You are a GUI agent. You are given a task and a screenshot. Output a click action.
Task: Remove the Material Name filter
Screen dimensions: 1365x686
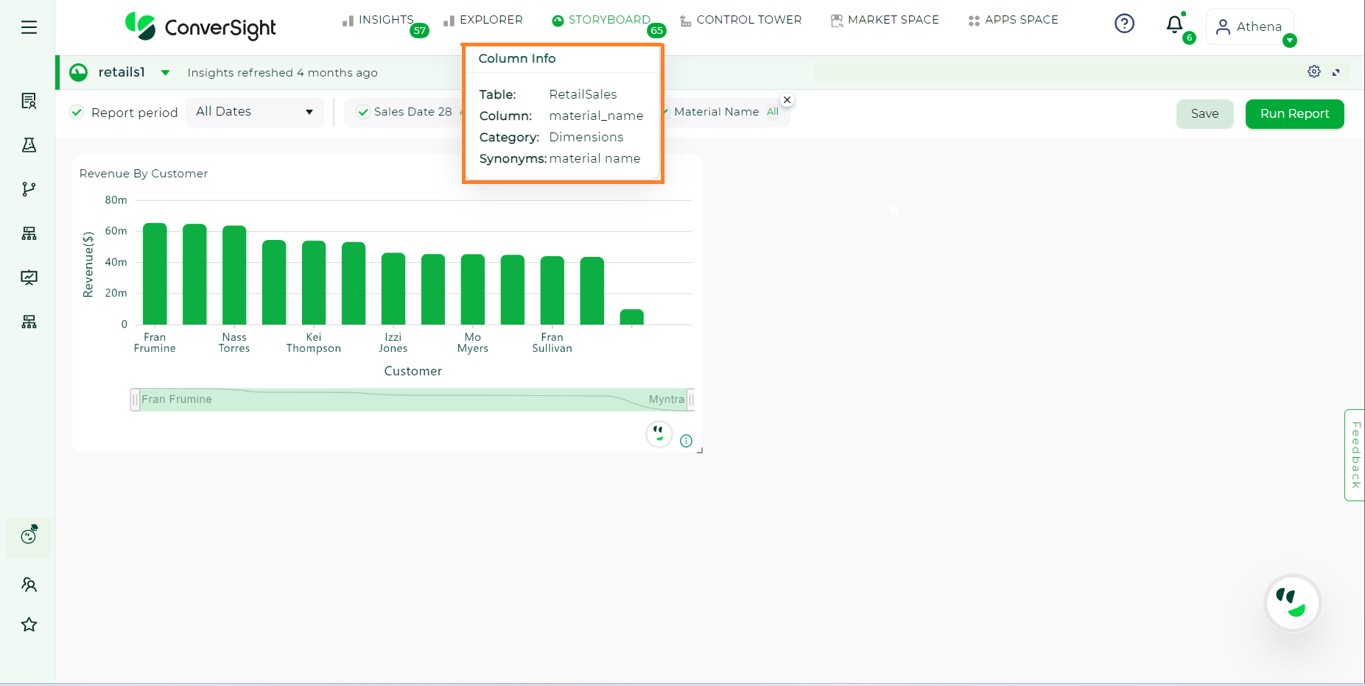[x=787, y=100]
